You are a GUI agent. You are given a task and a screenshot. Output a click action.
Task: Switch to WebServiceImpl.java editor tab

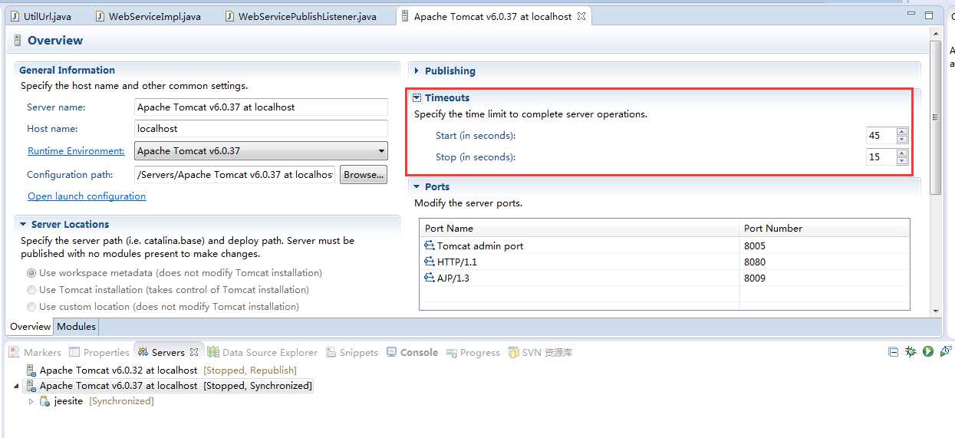pos(149,16)
